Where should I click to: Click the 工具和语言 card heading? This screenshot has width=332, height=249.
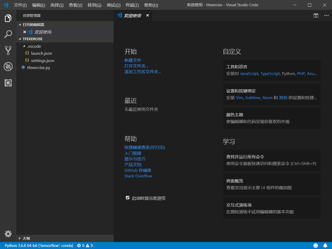(x=237, y=67)
